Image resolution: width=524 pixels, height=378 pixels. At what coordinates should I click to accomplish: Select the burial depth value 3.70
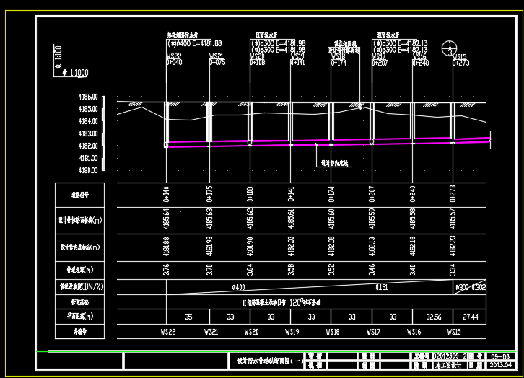click(209, 270)
